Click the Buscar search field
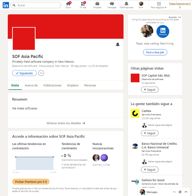The width and height of the screenshot is (192, 196). (36, 5)
